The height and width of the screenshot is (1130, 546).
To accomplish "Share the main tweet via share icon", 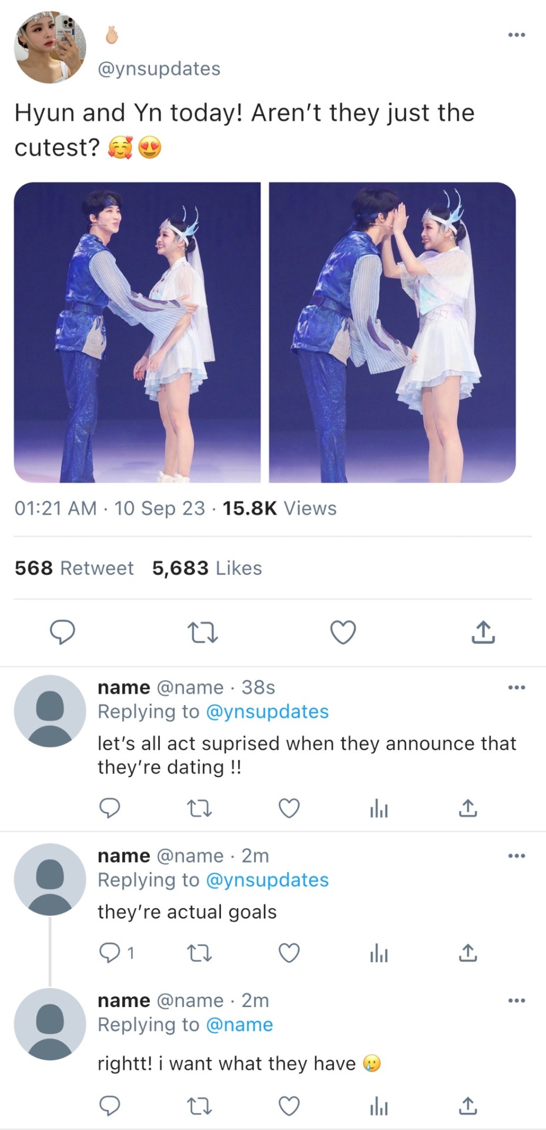I will coord(483,633).
